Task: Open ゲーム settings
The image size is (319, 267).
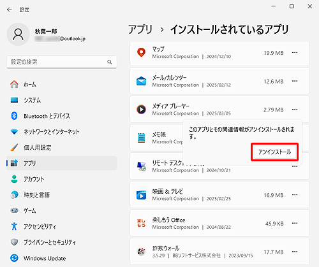Action: (x=62, y=210)
